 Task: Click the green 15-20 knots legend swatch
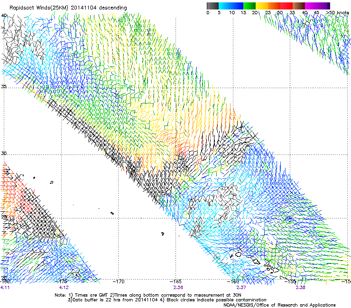[249, 6]
